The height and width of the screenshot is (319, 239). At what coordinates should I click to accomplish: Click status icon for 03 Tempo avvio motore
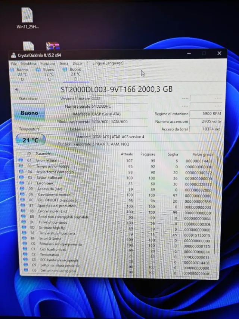click(21, 166)
